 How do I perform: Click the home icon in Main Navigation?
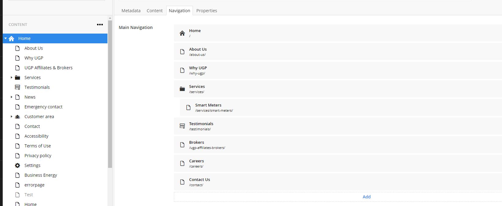coord(182,33)
